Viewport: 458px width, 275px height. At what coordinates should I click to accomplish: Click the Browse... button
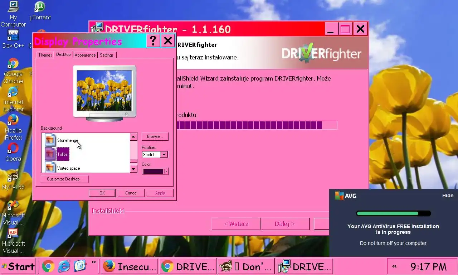pyautogui.click(x=155, y=136)
